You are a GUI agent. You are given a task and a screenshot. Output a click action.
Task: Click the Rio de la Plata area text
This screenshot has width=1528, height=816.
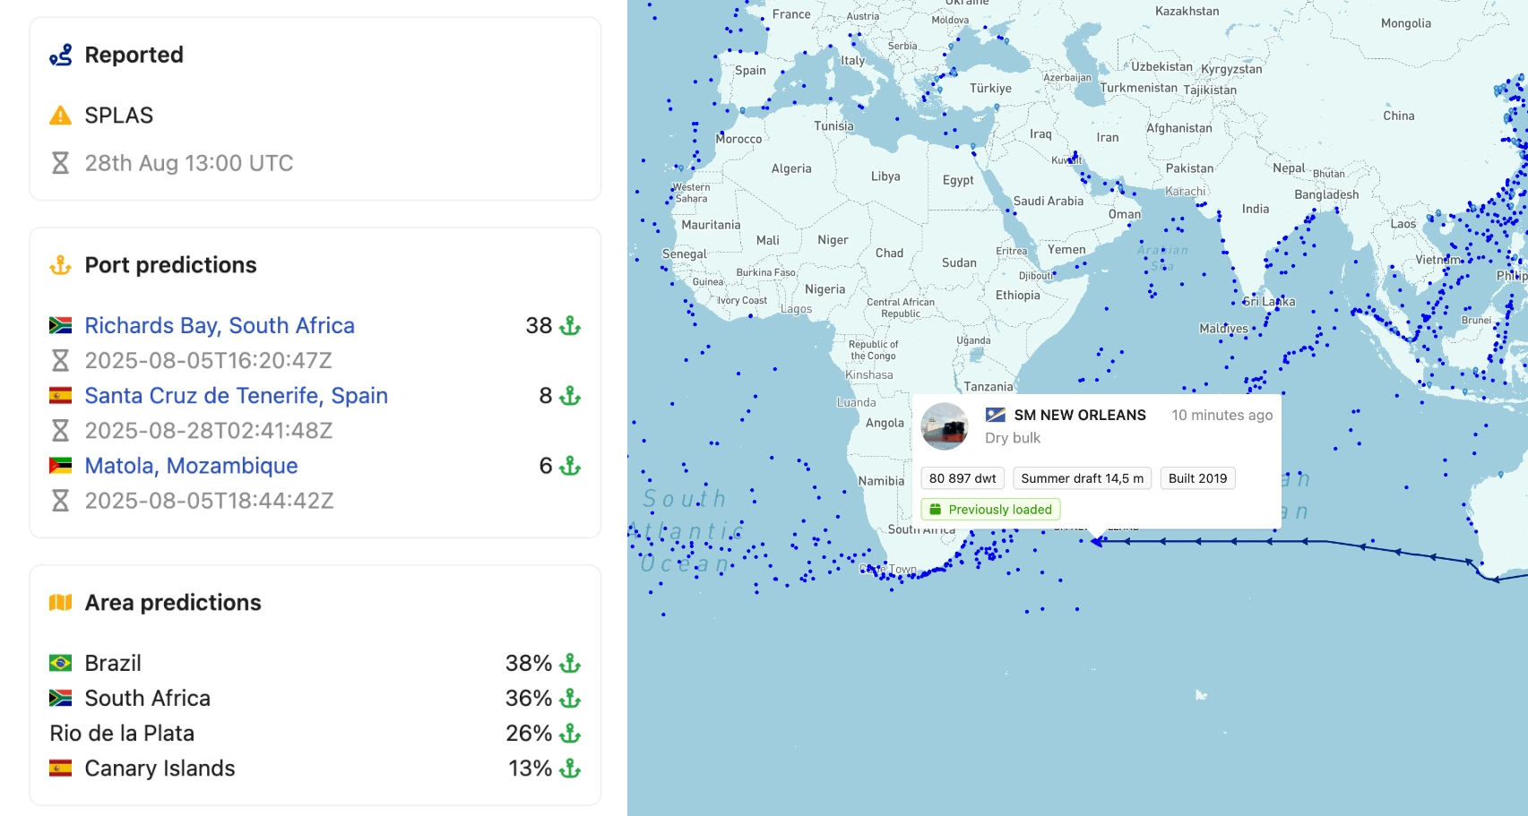coord(122,733)
